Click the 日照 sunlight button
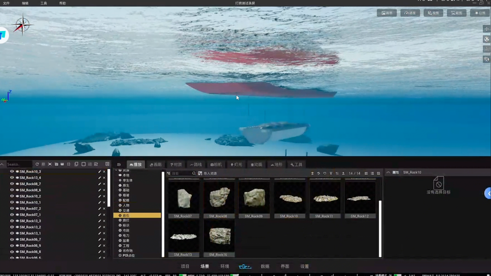 pyautogui.click(x=480, y=13)
